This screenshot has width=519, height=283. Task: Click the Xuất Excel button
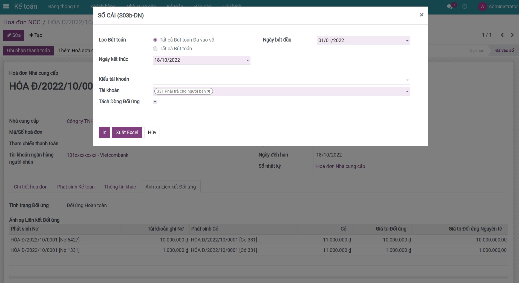(x=127, y=132)
